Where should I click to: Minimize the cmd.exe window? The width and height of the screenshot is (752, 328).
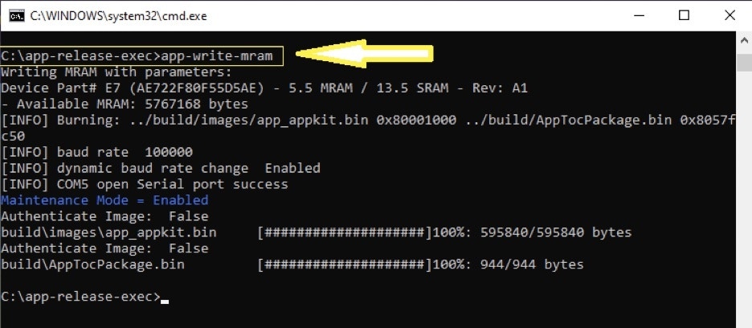(x=639, y=16)
